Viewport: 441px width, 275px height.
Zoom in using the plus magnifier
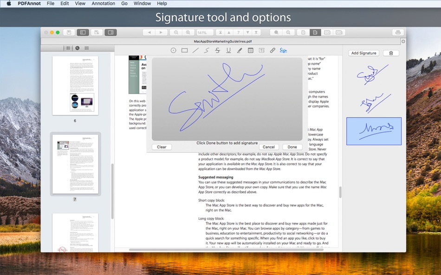(188, 32)
